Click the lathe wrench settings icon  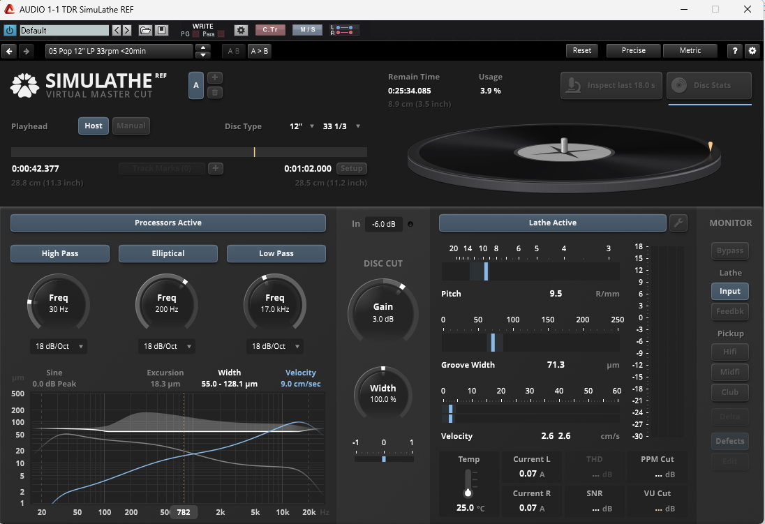(678, 223)
